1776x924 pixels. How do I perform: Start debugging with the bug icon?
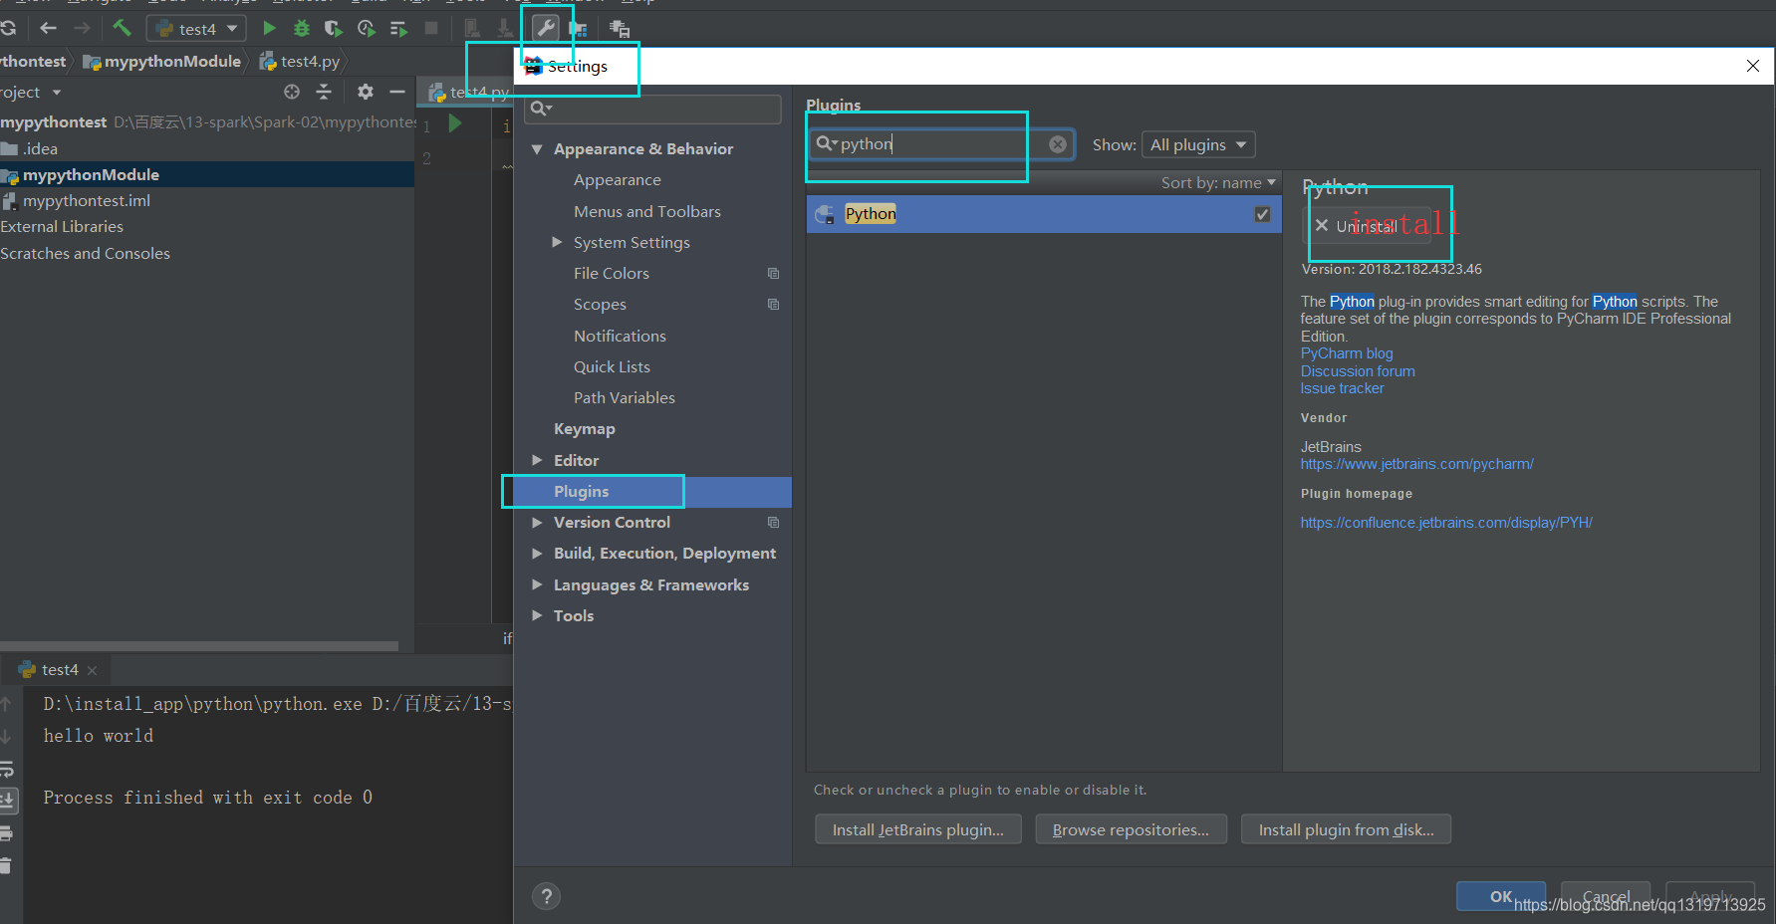pos(301,28)
